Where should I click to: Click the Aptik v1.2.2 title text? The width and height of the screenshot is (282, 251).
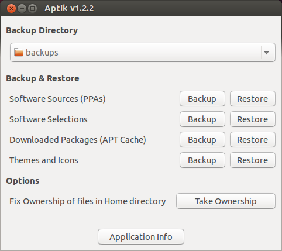pyautogui.click(x=69, y=8)
